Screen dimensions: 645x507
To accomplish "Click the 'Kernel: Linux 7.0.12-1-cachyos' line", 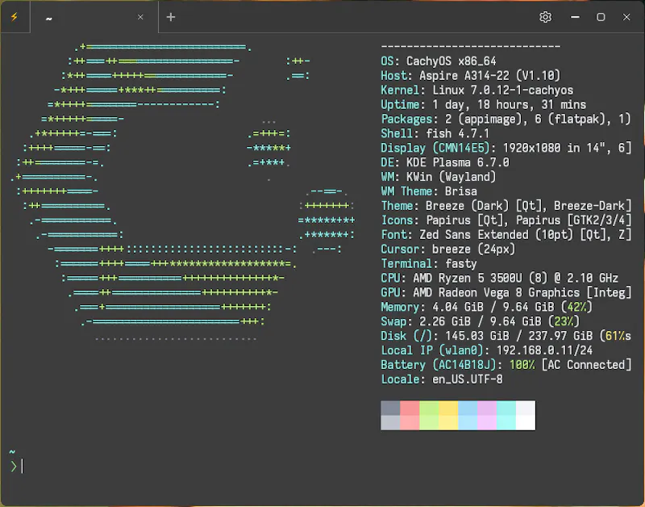I will [x=477, y=90].
